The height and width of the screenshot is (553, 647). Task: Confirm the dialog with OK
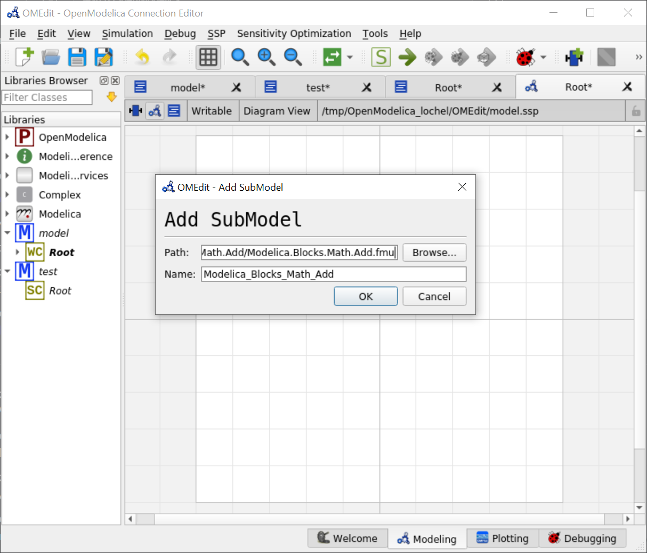tap(366, 296)
